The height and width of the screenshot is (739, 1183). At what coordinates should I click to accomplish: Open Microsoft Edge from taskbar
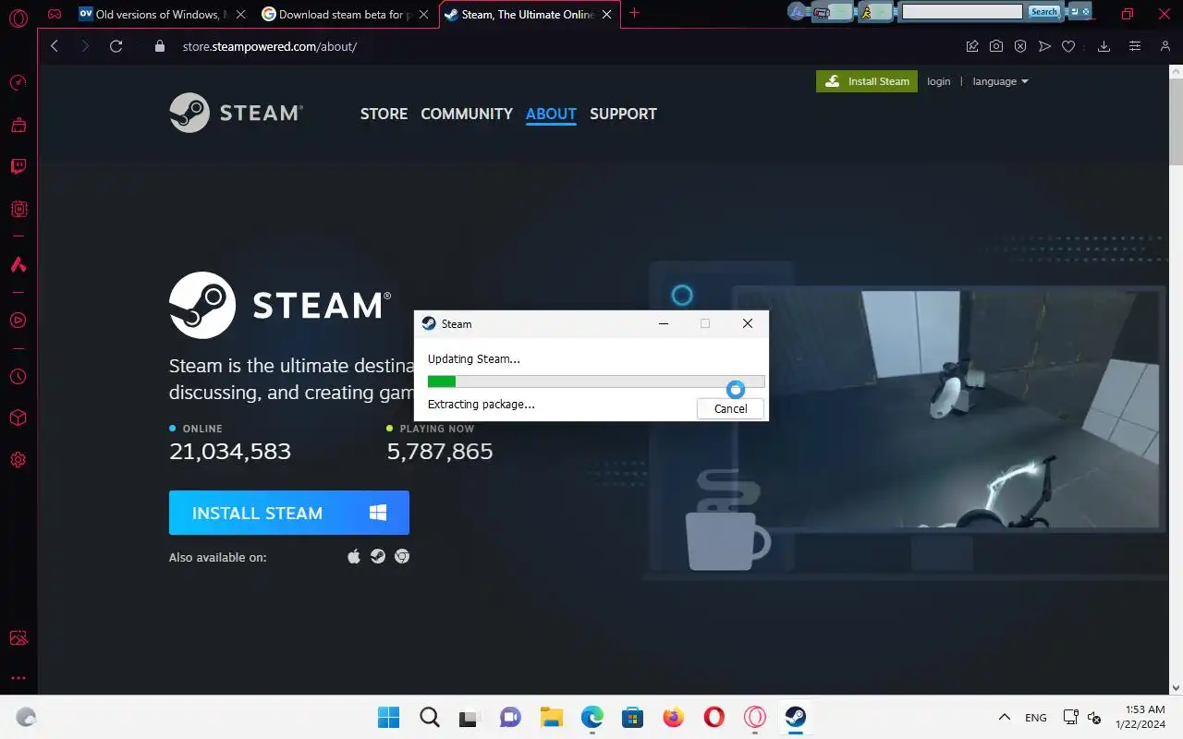coord(592,717)
